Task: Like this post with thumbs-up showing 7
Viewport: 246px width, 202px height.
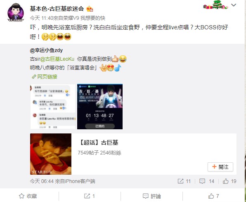Action: click(213, 196)
